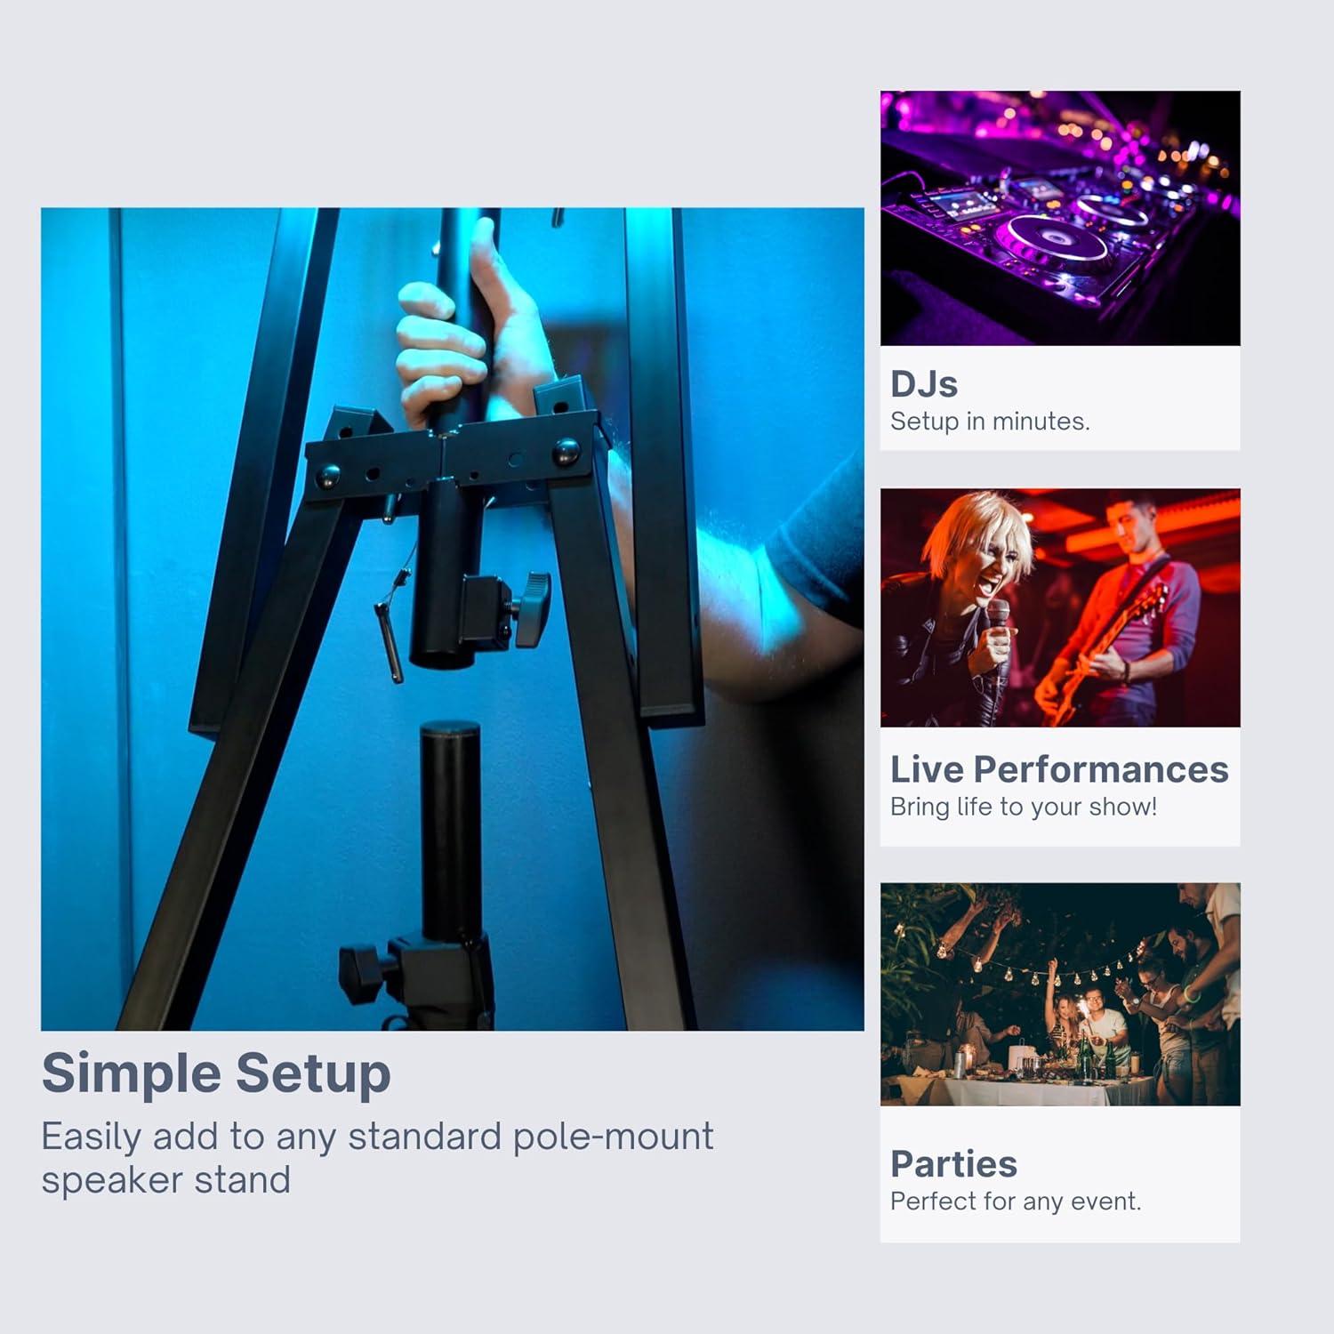Click the DJ turntable photo thumbnail

[x=1060, y=218]
